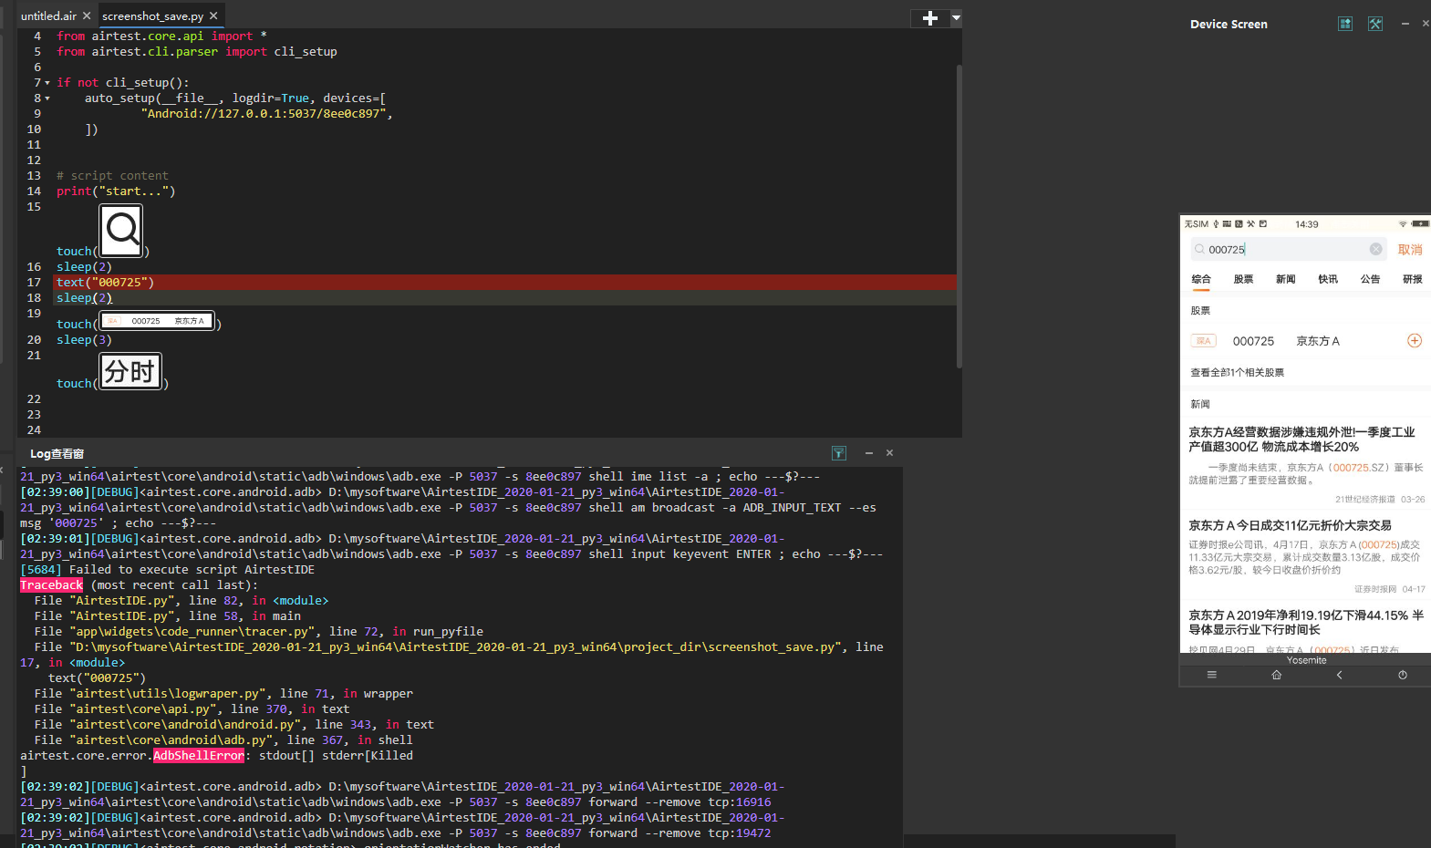Open the Device Screen layout icon with the arrow

point(1345,24)
